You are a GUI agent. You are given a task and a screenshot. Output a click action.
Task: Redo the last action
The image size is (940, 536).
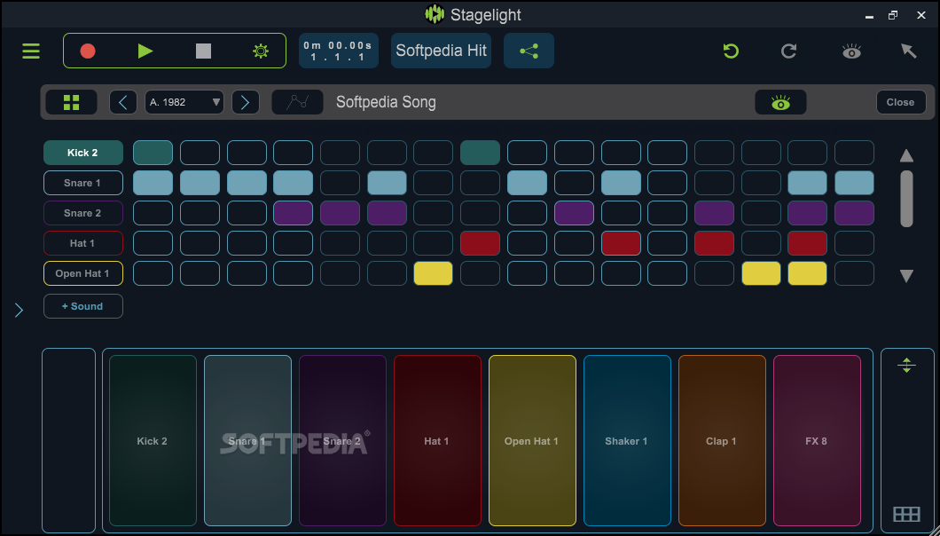tap(788, 51)
